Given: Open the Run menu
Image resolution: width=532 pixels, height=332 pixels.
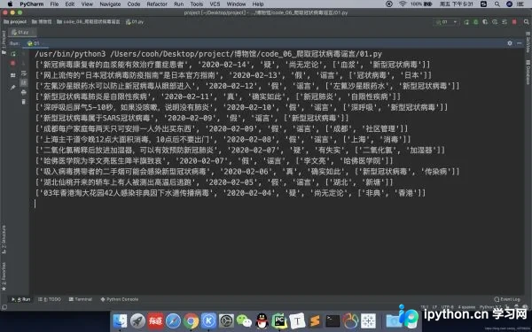Looking at the screenshot, I should 178,4.
